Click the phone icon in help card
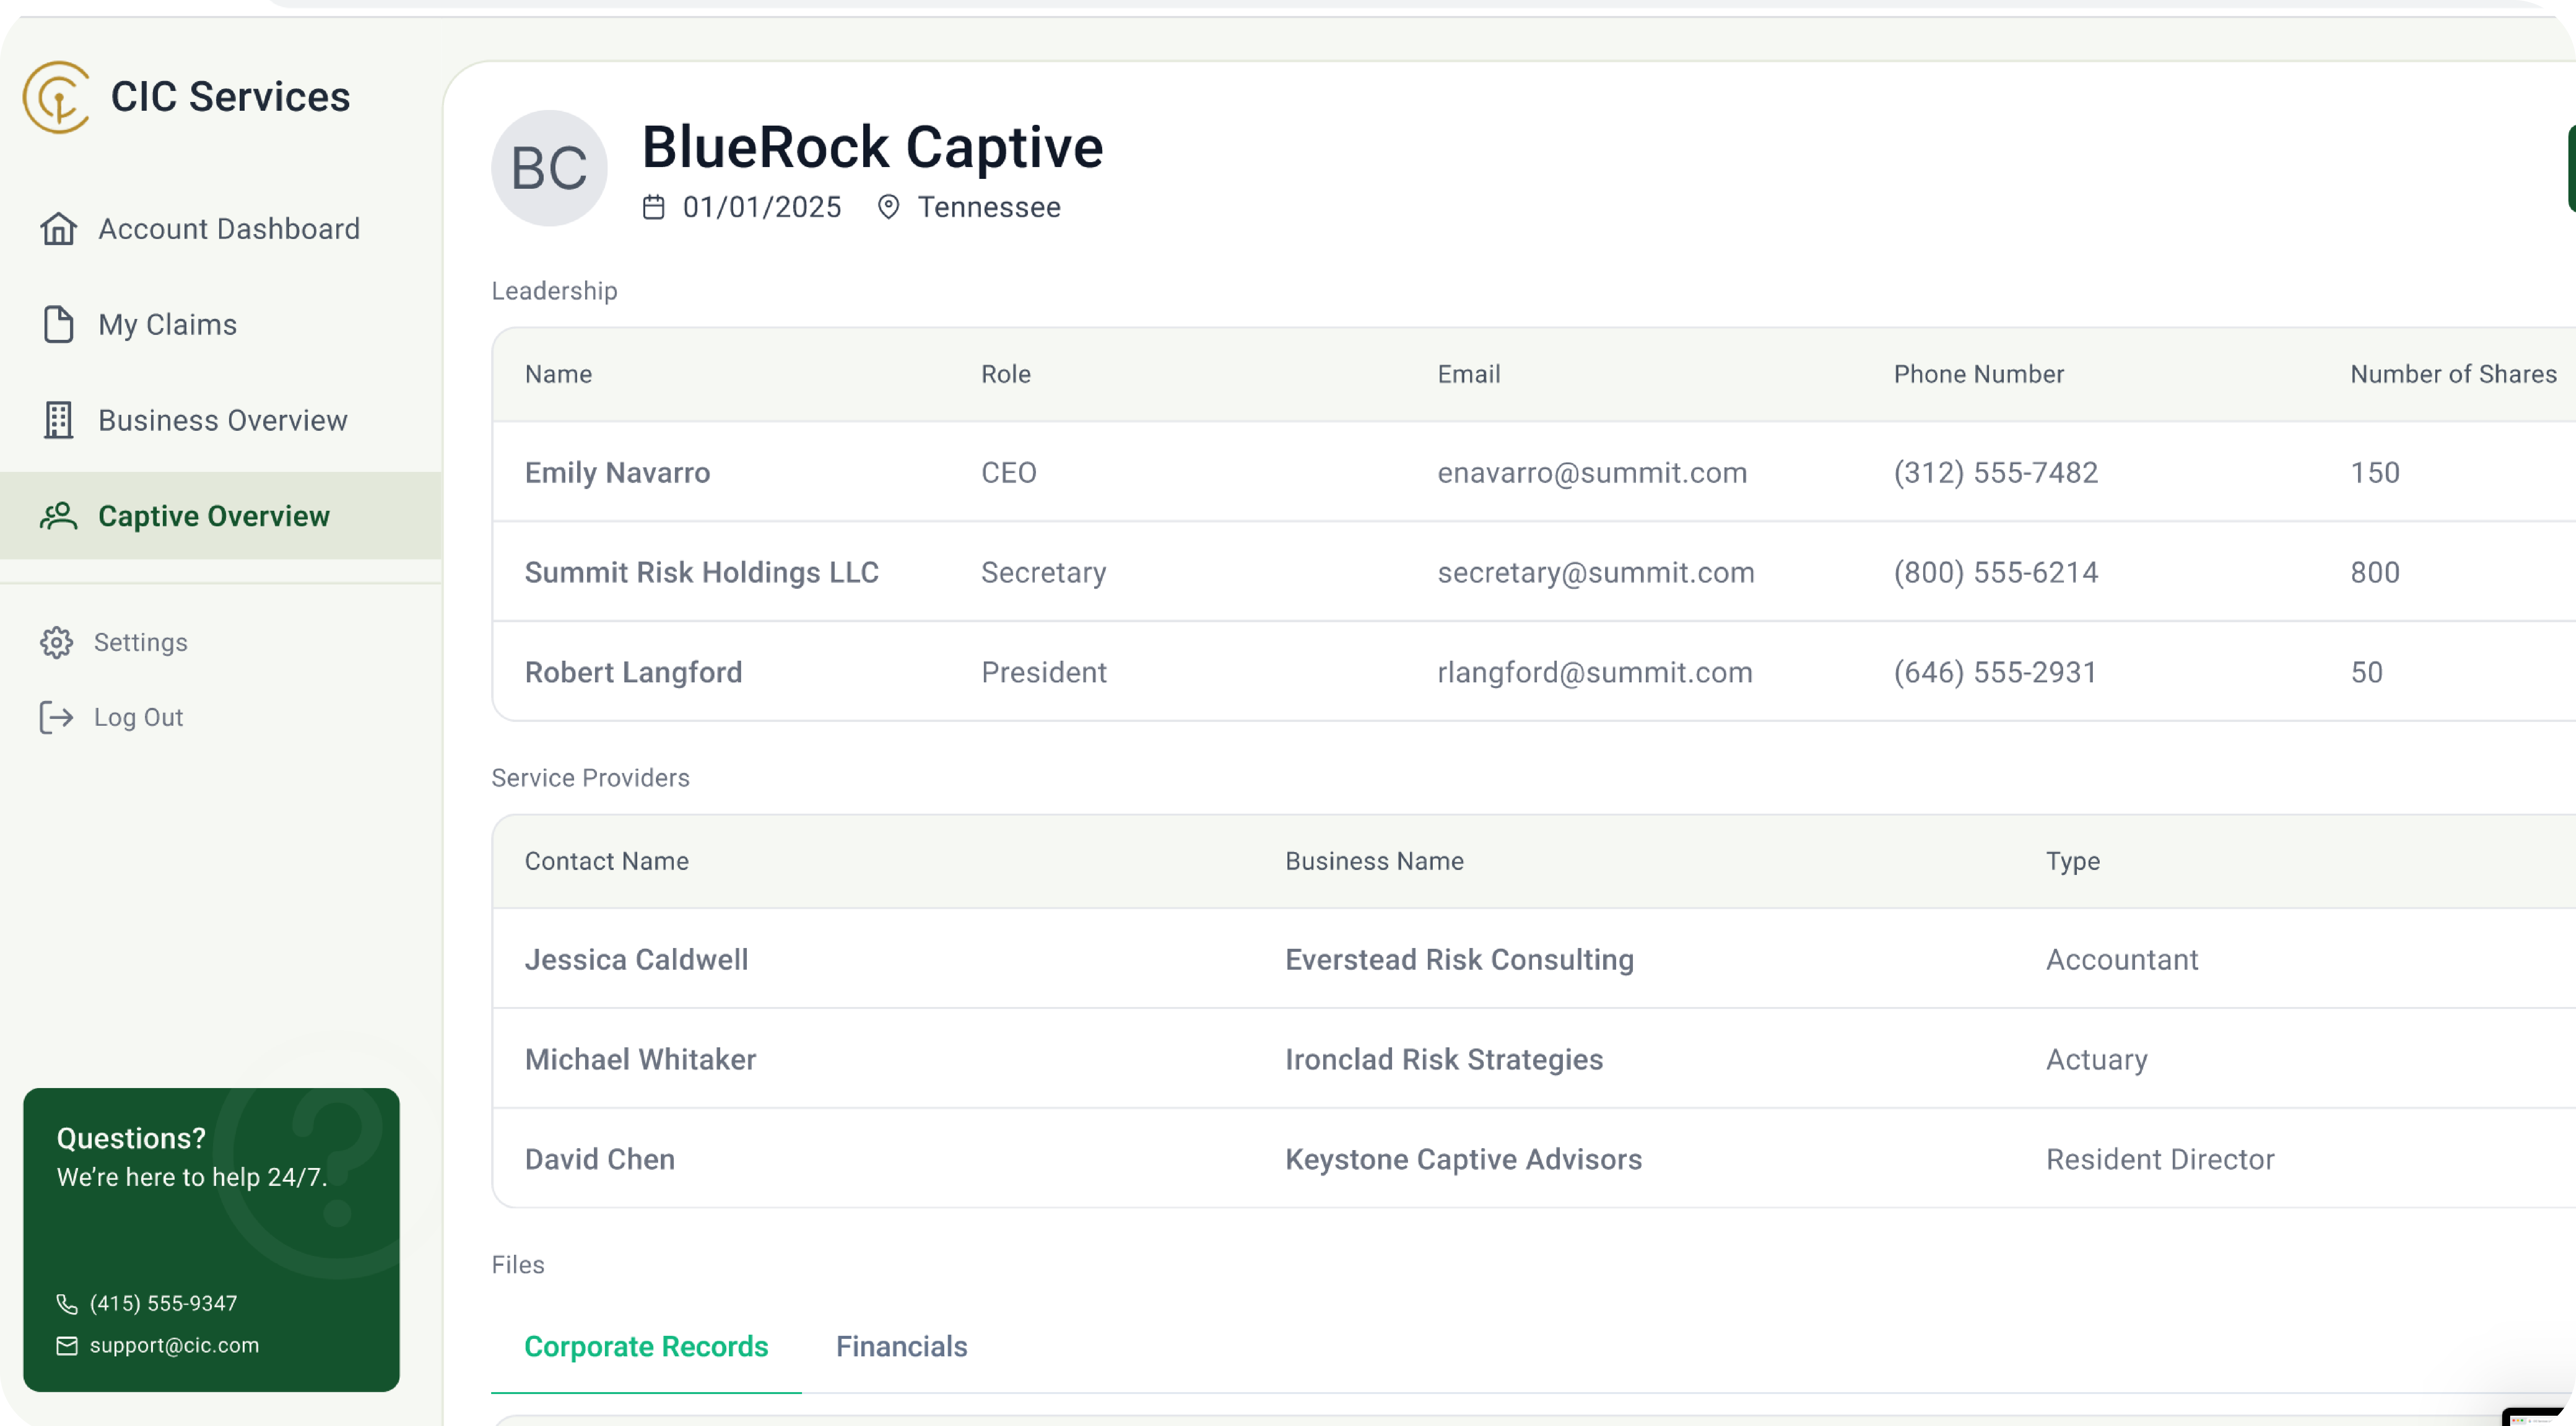2576x1426 pixels. 67,1304
